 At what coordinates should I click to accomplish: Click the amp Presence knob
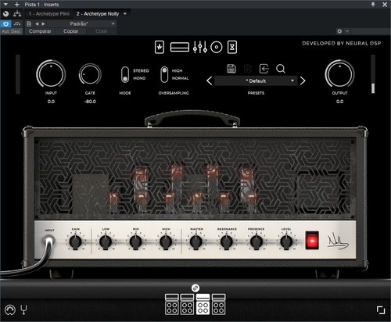[x=256, y=241]
